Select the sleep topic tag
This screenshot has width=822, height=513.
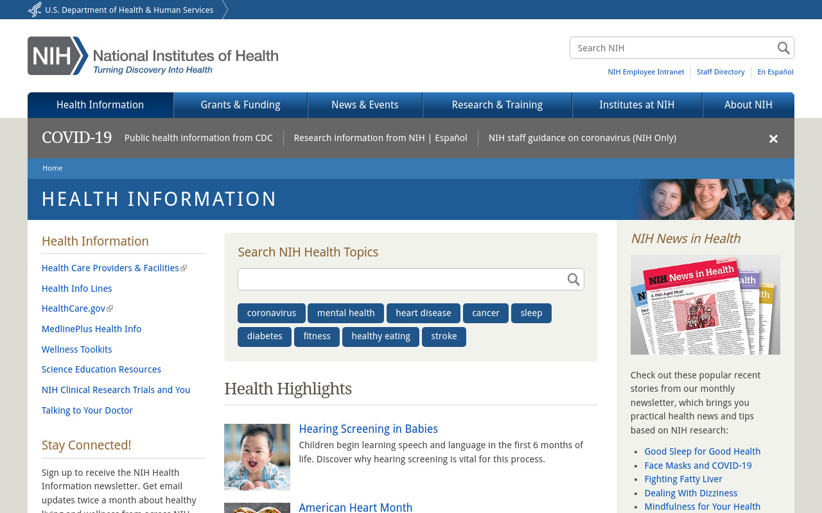click(531, 313)
